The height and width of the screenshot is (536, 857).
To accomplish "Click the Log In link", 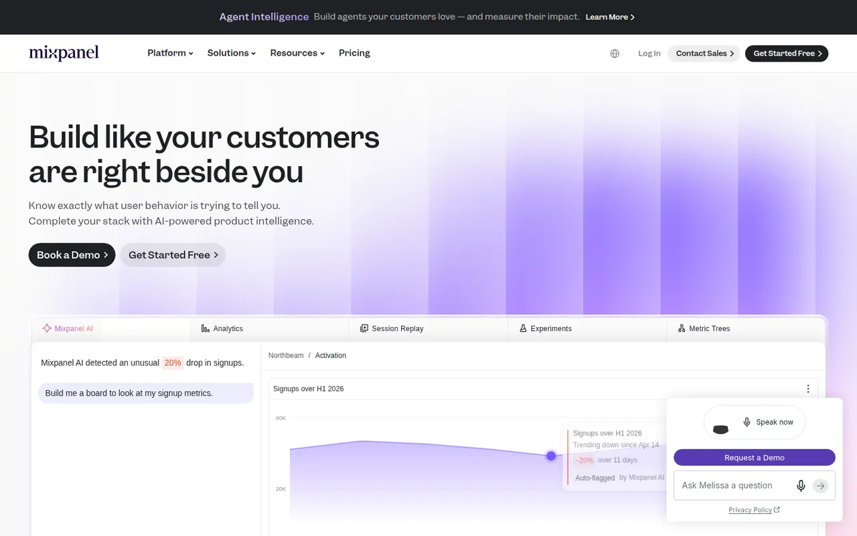I will [649, 54].
